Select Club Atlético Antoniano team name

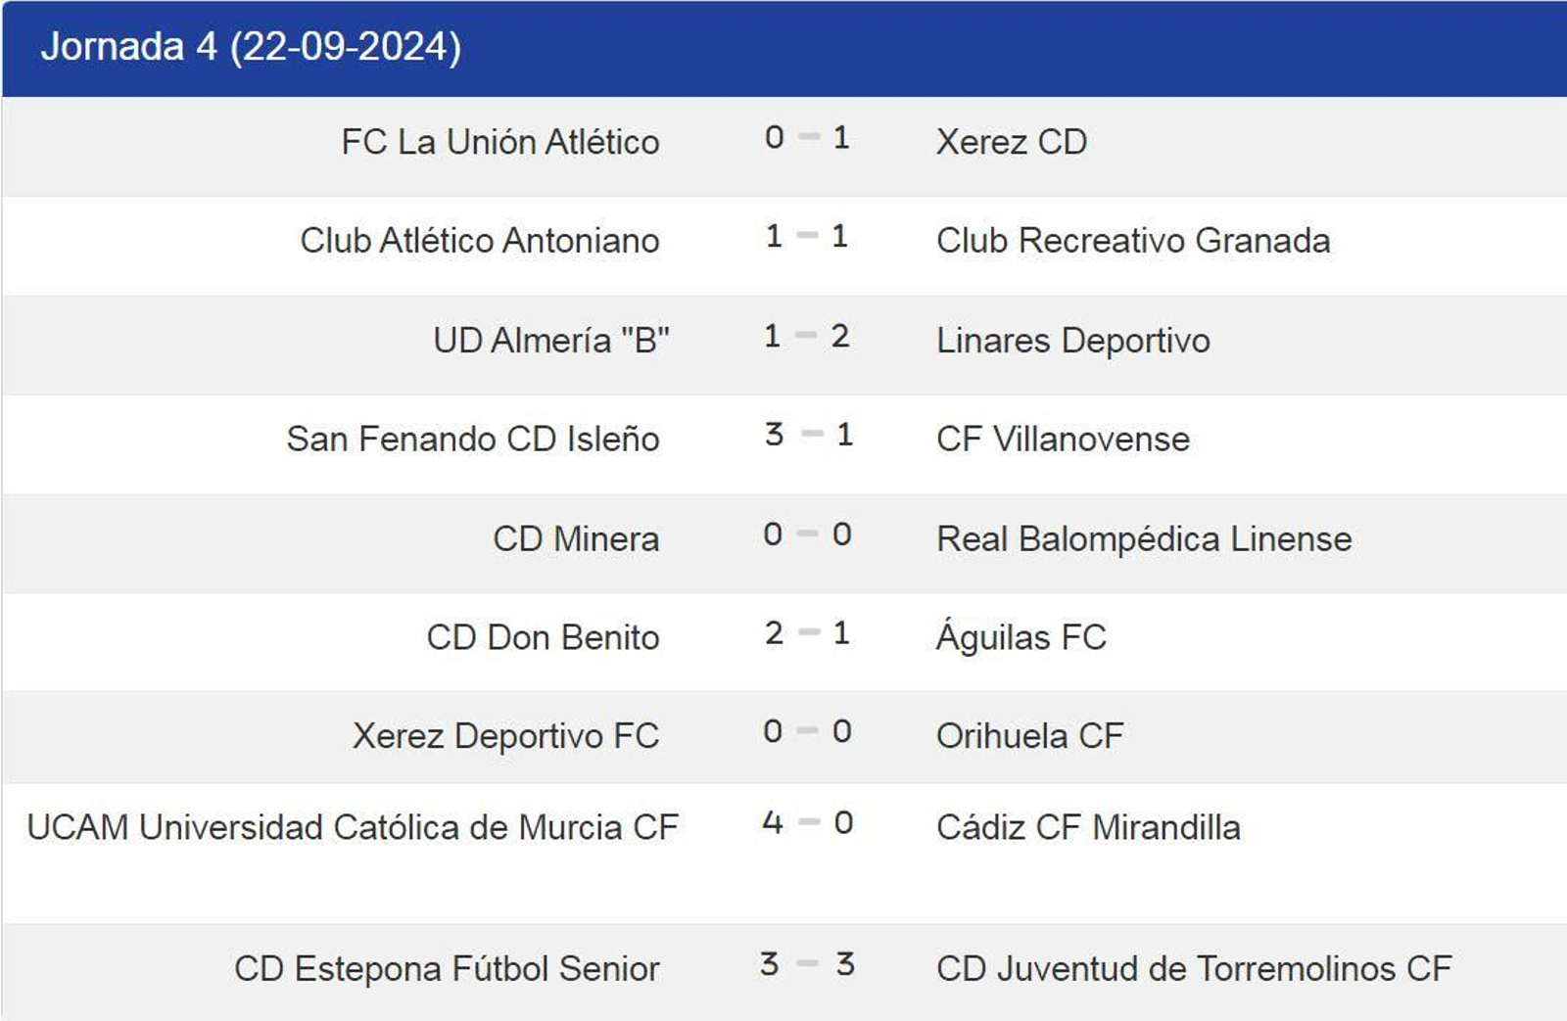coord(479,241)
